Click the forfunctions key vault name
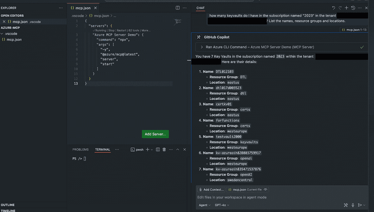374x212 pixels. tap(228, 120)
